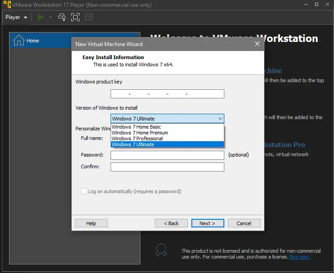Screen dimensions: 334x273
Task: Maximize the VMware Player window
Action: pyautogui.click(x=316, y=4)
